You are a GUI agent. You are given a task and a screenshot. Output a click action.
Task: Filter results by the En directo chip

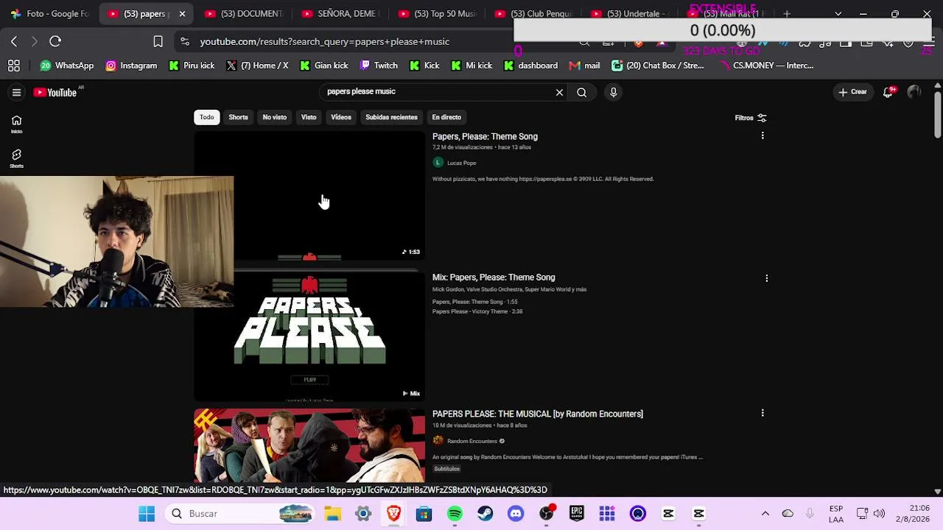pyautogui.click(x=446, y=117)
